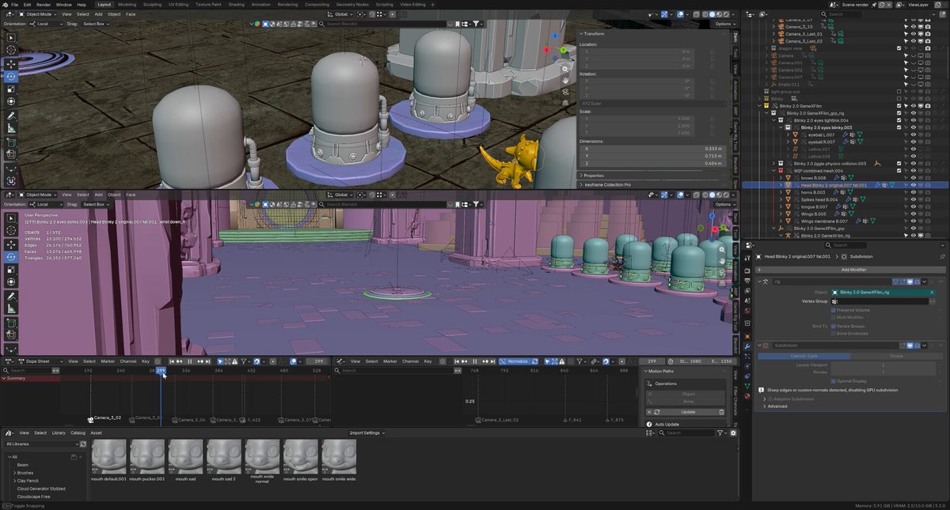Open the Sculpting workspace tab
Viewport: 950px width, 510px height.
coord(152,5)
